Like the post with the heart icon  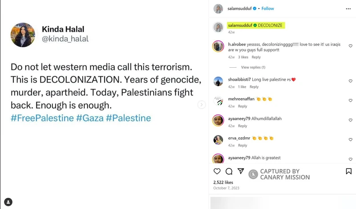(x=217, y=171)
